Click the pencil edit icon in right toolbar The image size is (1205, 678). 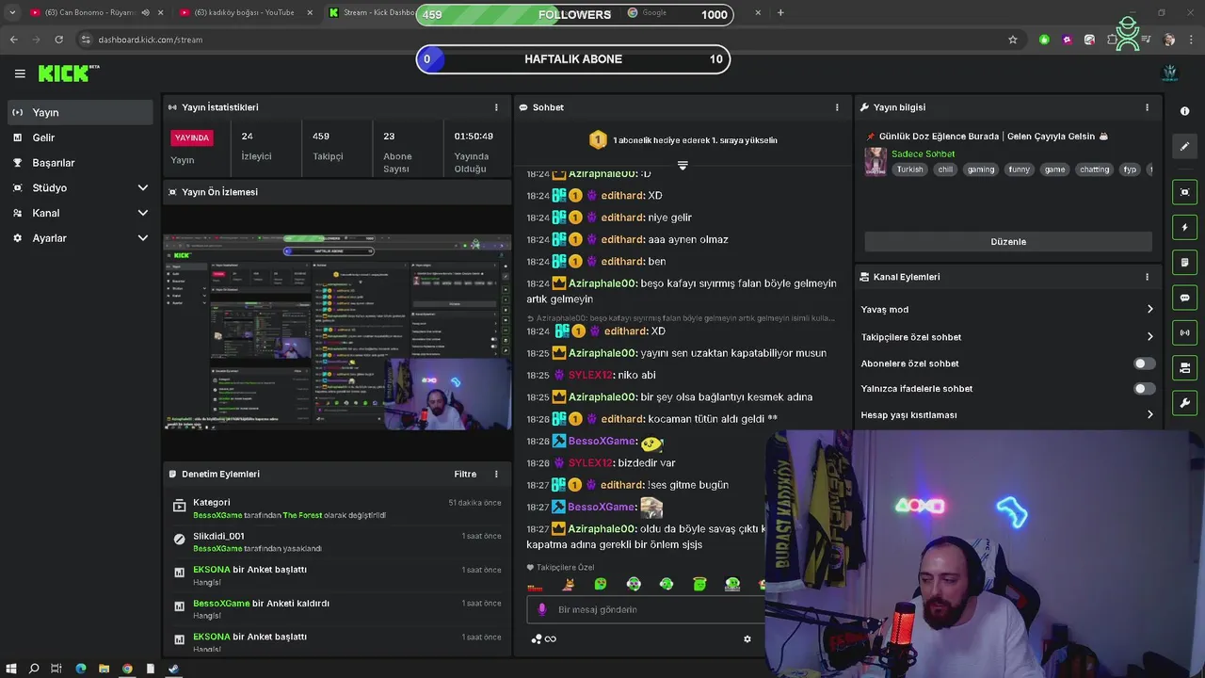click(1184, 146)
